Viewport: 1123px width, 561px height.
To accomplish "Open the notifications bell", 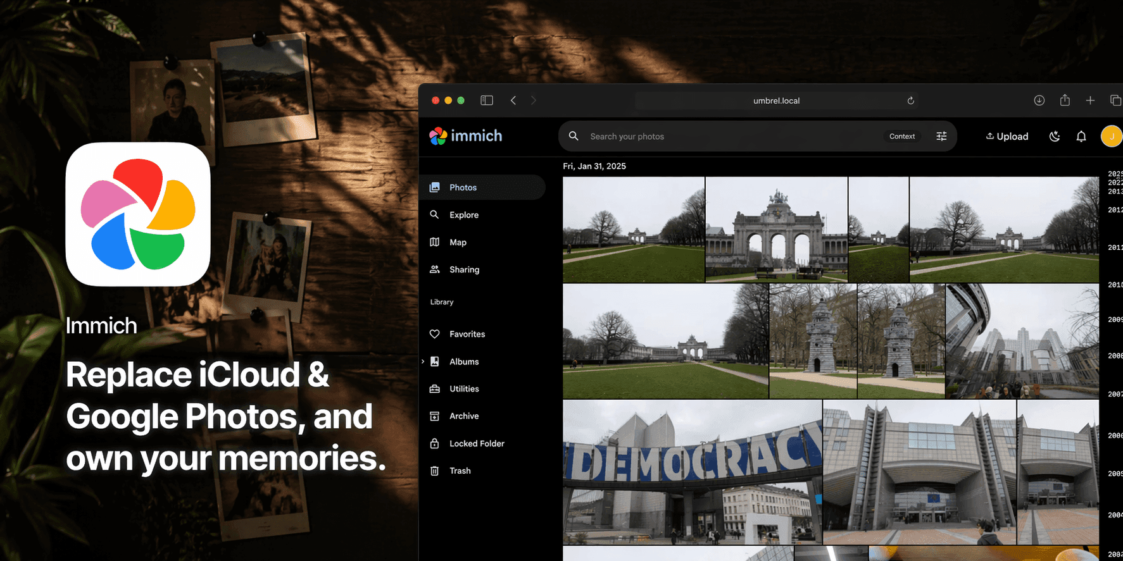I will tap(1081, 136).
